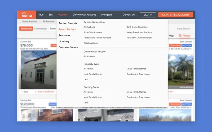212x132 pixels.
Task: Select the Commercial filter toggle
Action: point(40,29)
